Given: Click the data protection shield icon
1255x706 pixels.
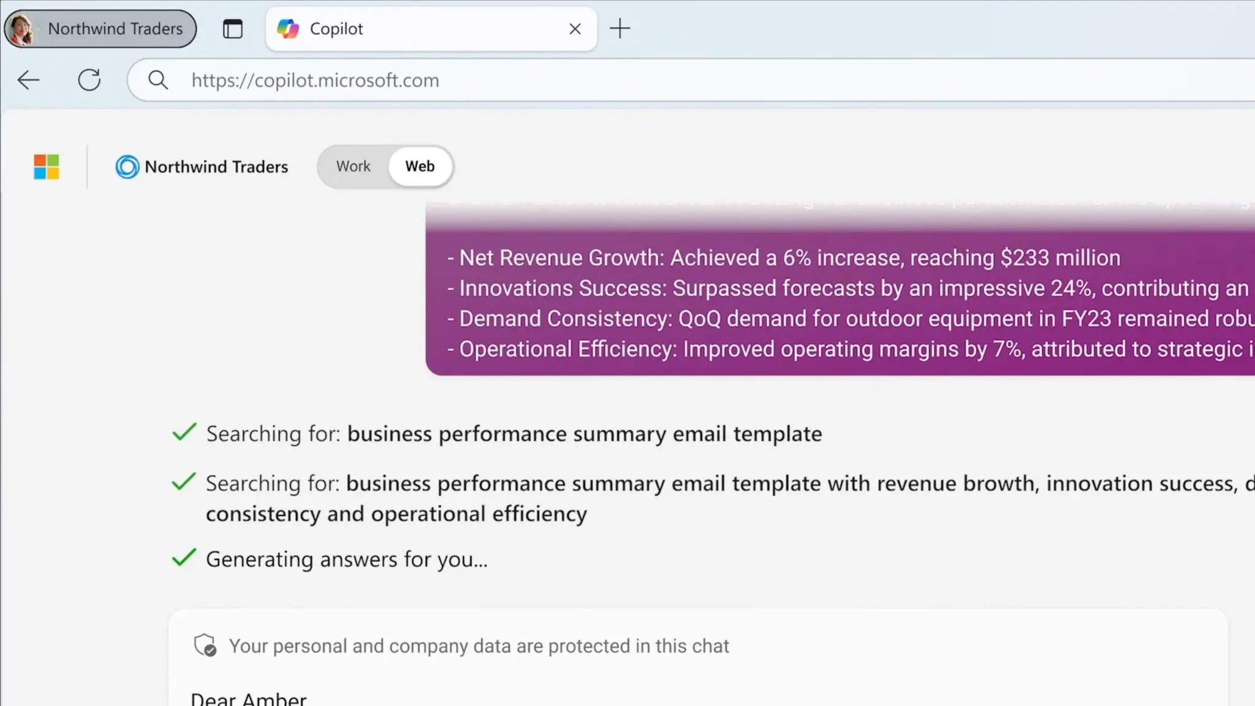Looking at the screenshot, I should point(205,645).
